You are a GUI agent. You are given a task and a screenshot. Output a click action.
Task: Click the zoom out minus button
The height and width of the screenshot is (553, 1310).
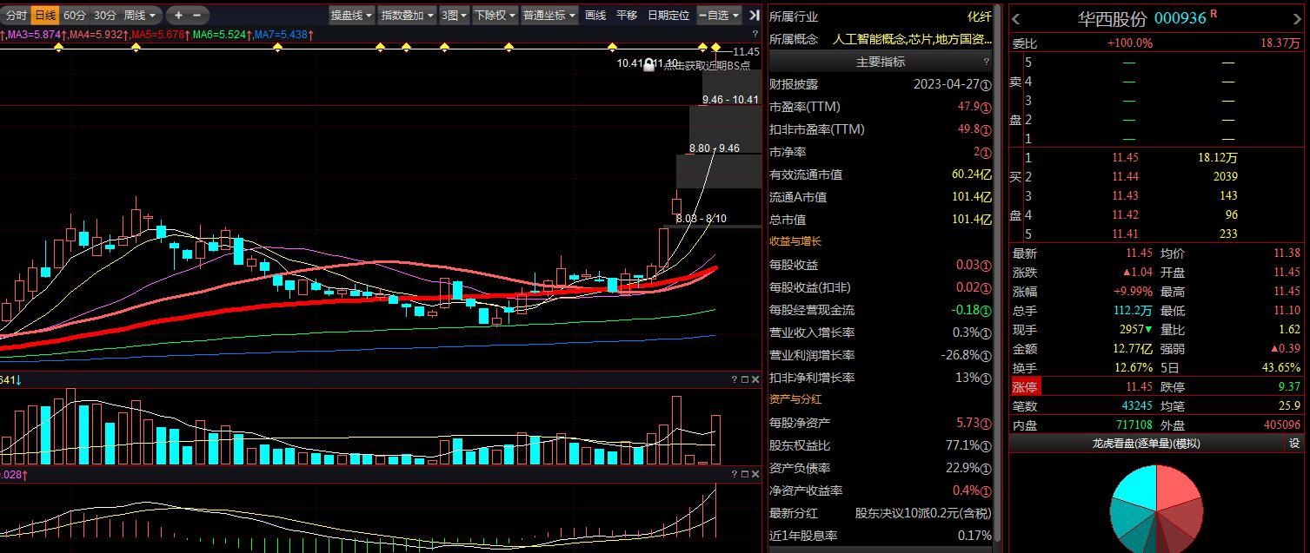[196, 16]
